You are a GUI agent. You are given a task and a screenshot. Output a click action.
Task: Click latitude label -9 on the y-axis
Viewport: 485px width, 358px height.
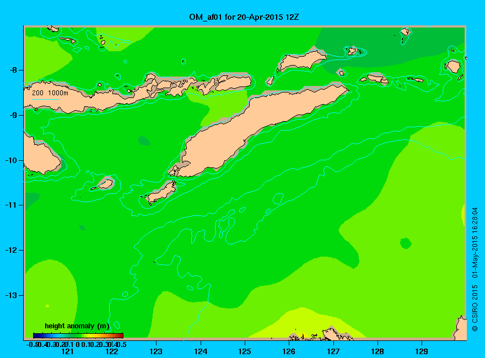coord(13,115)
